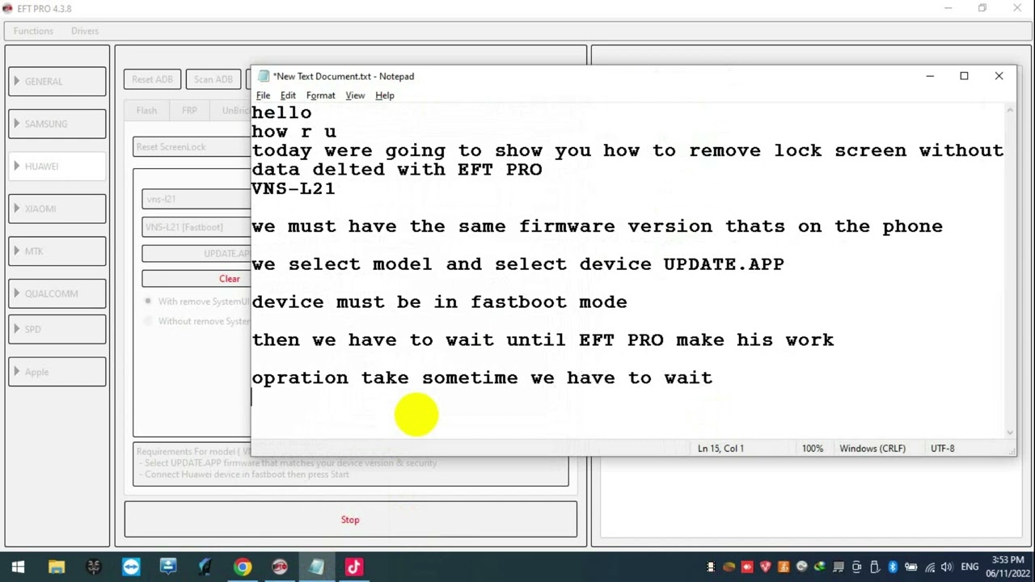This screenshot has width=1035, height=582.
Task: Switch to Google Chrome in the taskbar
Action: pos(243,567)
